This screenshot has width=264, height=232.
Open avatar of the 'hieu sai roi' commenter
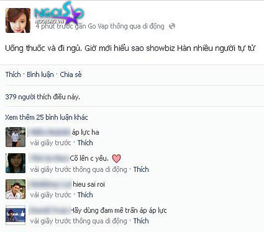15,189
